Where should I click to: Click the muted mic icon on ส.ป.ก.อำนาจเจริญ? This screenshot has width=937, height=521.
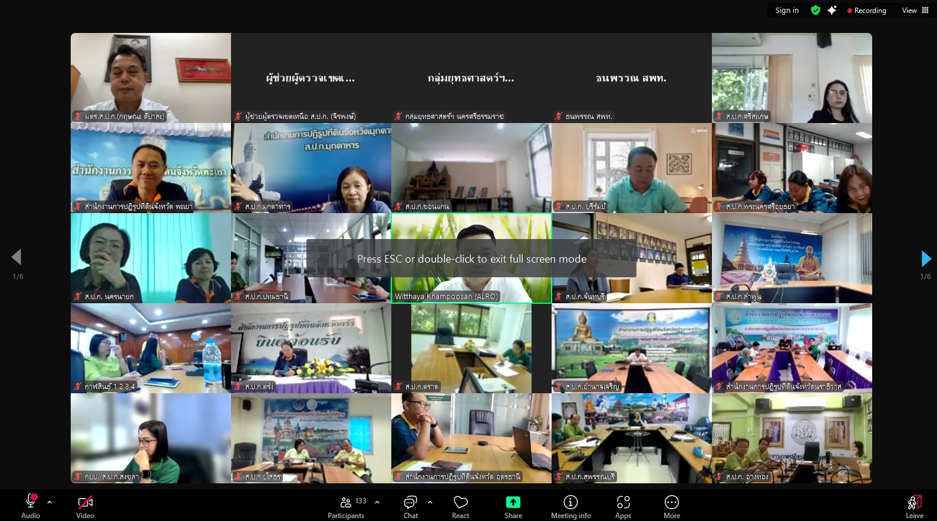pos(559,387)
